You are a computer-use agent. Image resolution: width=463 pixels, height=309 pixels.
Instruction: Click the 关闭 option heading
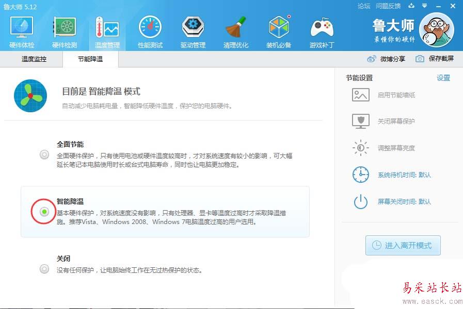coord(63,259)
